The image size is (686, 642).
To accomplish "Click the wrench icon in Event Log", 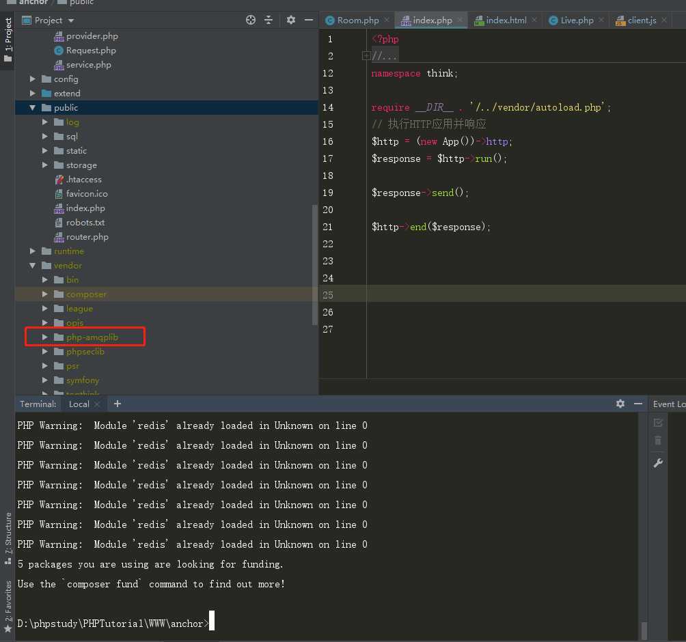I will tap(658, 463).
